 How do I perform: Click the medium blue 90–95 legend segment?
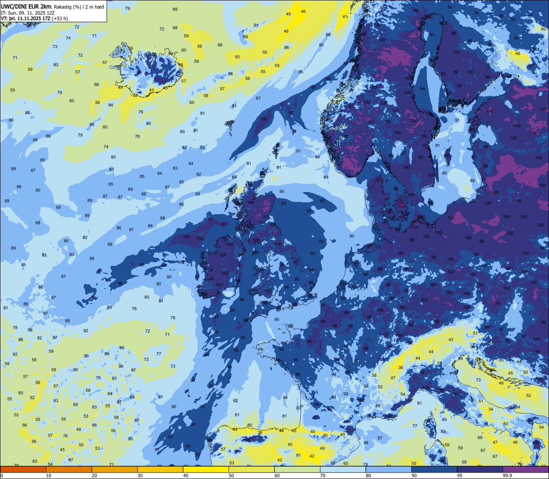click(434, 469)
